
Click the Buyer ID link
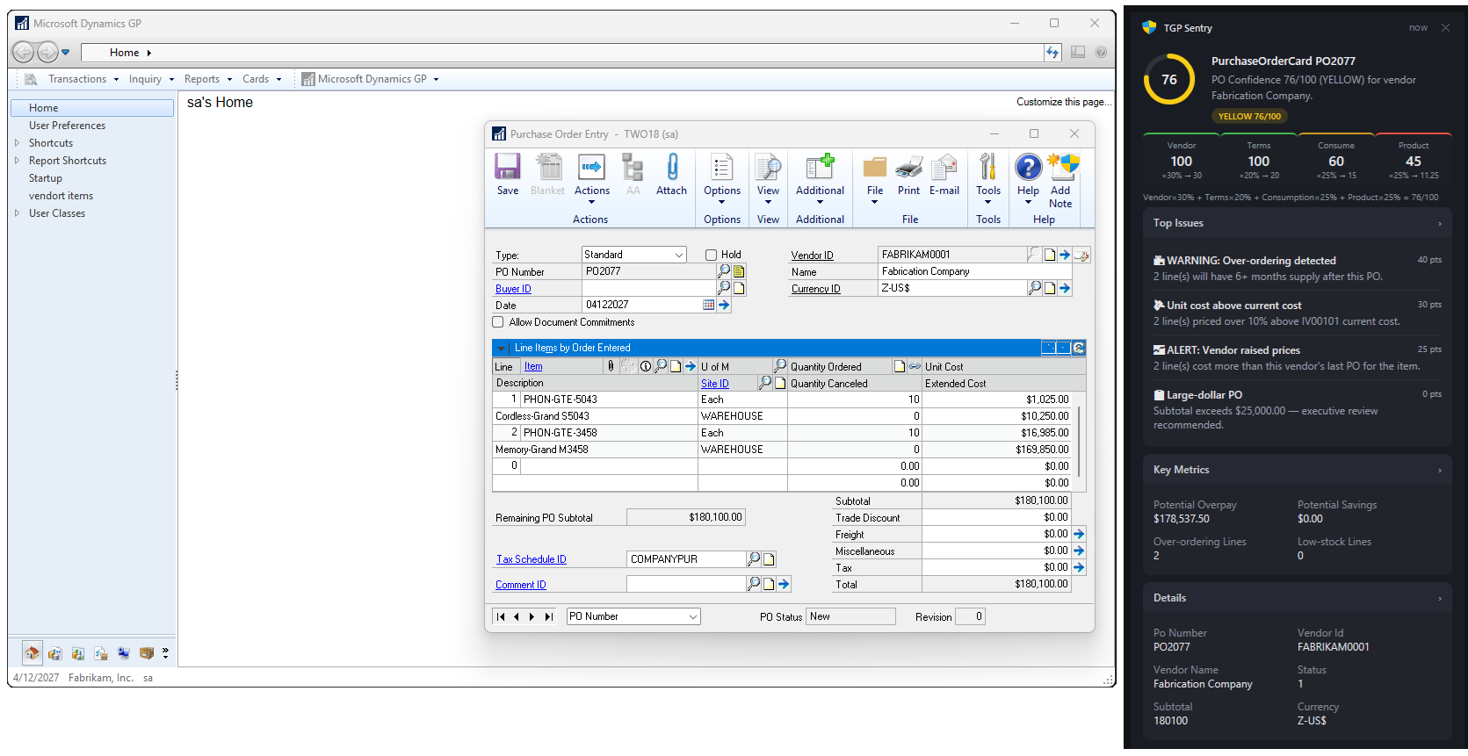click(513, 289)
